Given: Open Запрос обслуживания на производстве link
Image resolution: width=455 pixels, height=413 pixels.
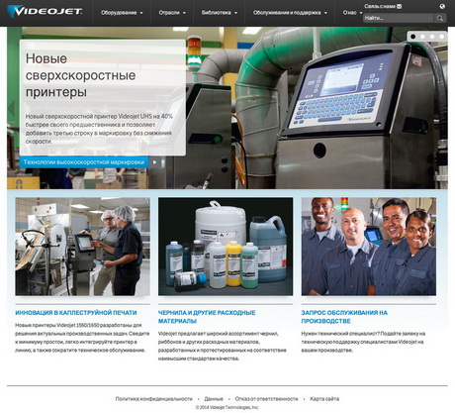Looking at the screenshot, I should pyautogui.click(x=344, y=317).
